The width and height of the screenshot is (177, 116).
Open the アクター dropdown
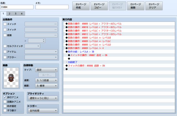[41, 57]
